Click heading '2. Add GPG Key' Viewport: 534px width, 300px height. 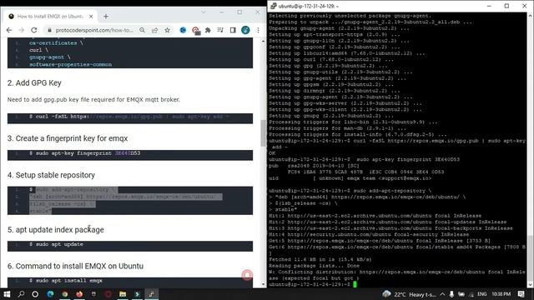pos(34,83)
